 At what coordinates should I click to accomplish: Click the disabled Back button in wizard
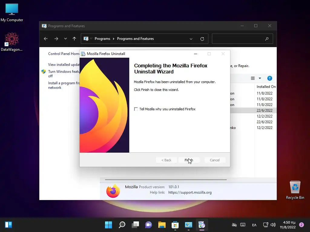tap(166, 160)
